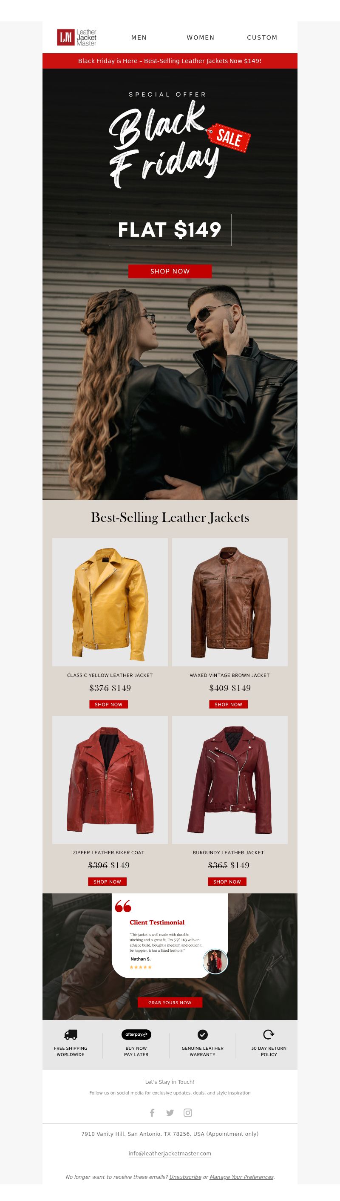This screenshot has height=1201, width=340.
Task: Open the WOMEN navigation item
Action: tap(201, 37)
